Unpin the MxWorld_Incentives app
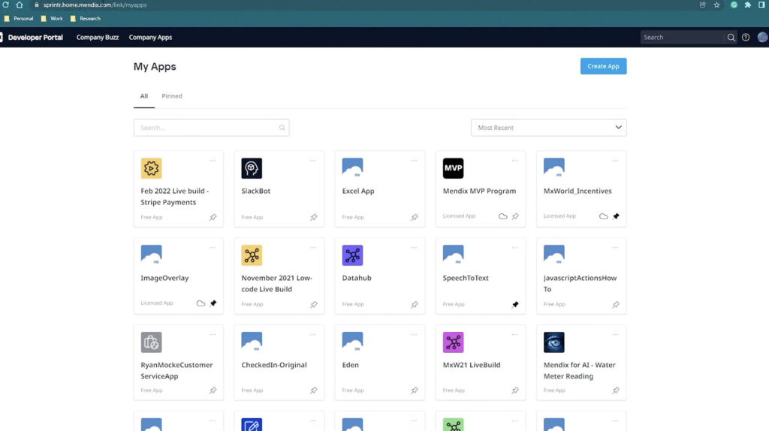 (616, 216)
